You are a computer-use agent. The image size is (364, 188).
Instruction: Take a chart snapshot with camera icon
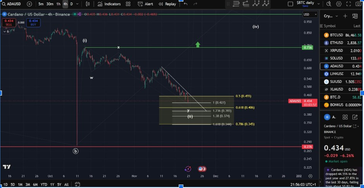point(359,4)
